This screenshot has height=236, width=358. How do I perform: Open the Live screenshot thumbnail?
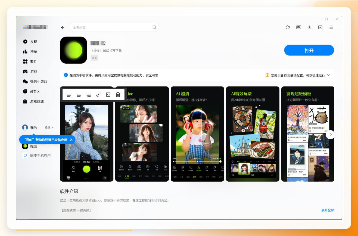point(142,134)
